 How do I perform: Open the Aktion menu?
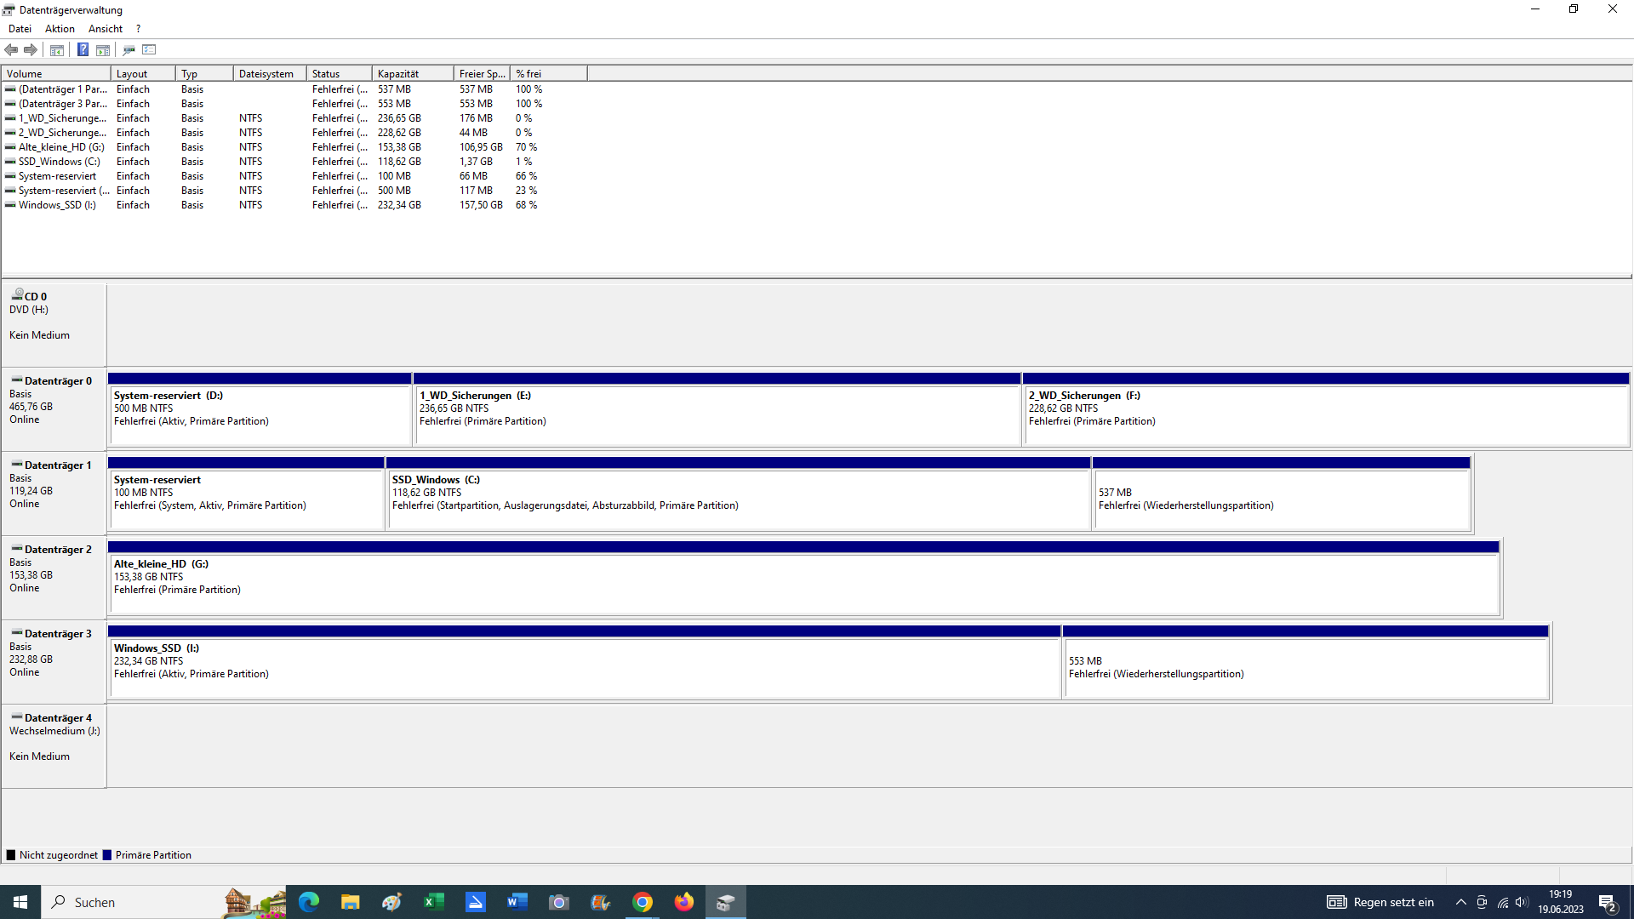coord(60,29)
